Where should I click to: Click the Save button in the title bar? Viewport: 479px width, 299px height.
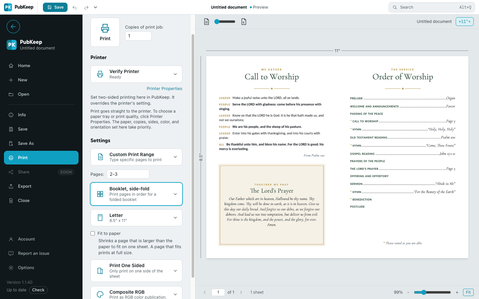pos(55,7)
